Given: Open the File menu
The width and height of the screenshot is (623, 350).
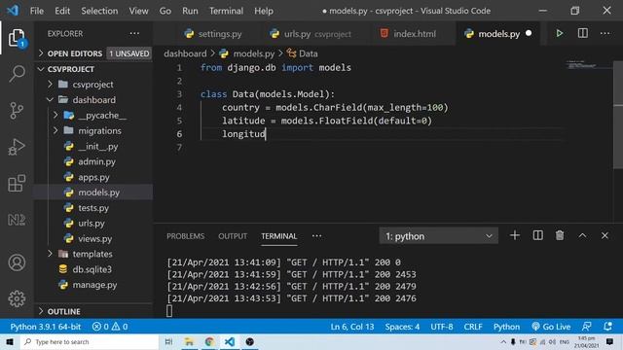Looking at the screenshot, I should 37,11.
